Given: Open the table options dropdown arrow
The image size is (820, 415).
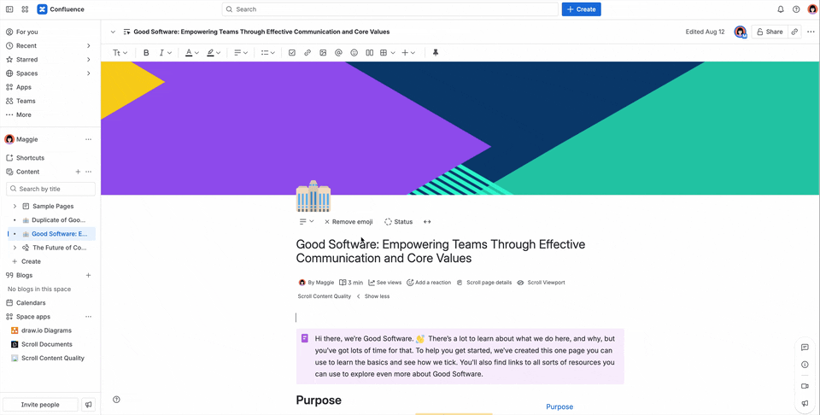Looking at the screenshot, I should [393, 53].
